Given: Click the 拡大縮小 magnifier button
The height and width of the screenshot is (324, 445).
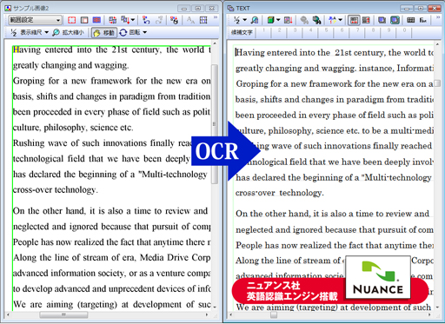Looking at the screenshot, I should click(x=69, y=32).
